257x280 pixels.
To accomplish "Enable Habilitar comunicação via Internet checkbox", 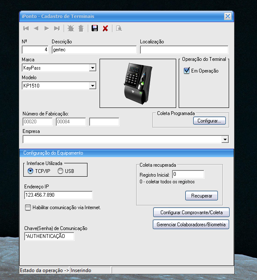I will coord(28,207).
